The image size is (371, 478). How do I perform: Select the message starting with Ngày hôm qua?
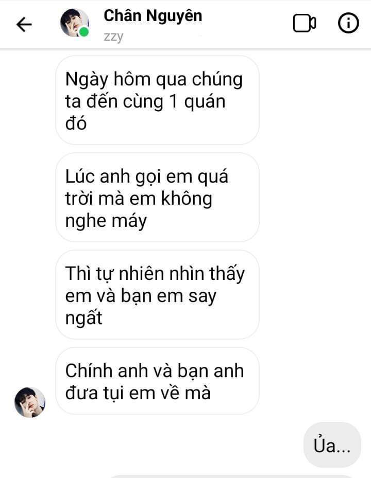(157, 100)
